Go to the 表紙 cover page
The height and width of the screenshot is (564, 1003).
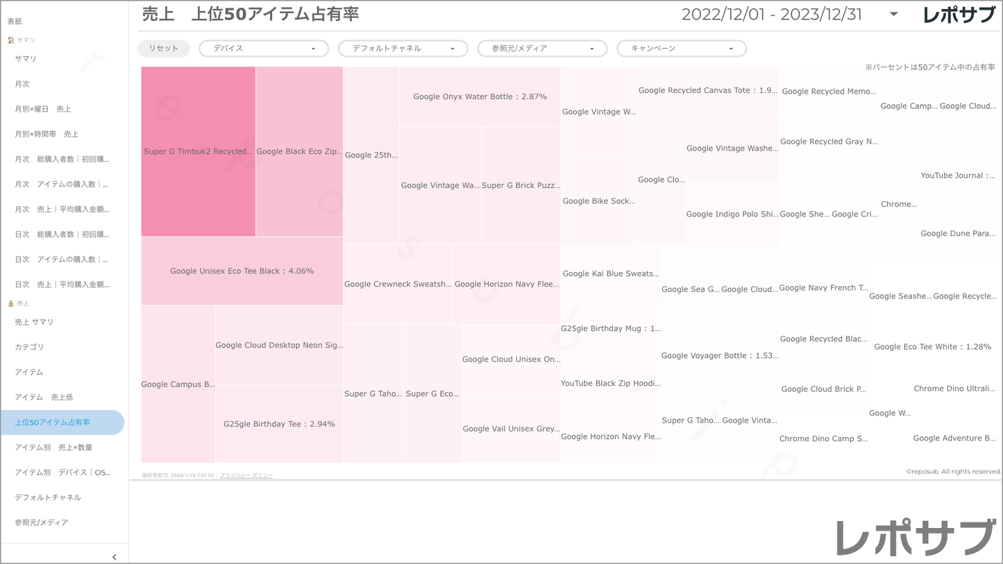pos(15,22)
